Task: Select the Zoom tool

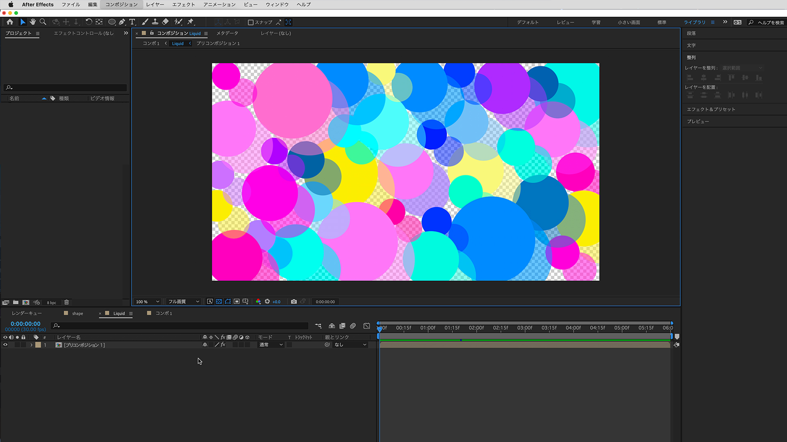Action: coord(43,22)
